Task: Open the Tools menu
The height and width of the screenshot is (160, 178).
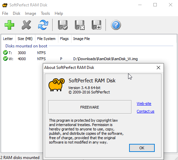Action: [x=45, y=13]
